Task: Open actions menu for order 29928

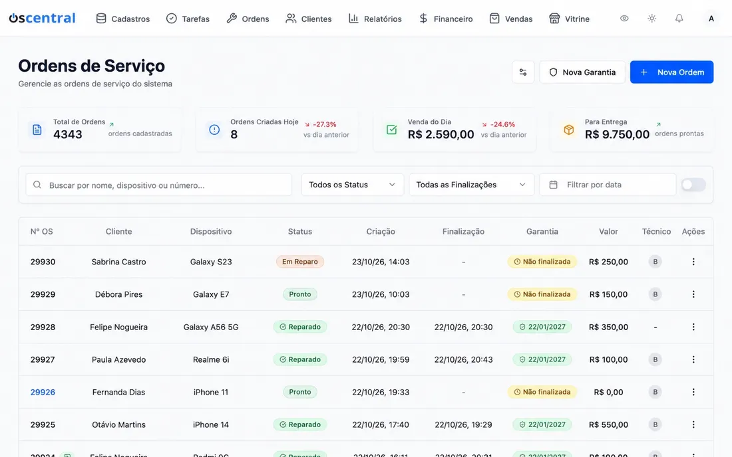Action: click(x=693, y=327)
